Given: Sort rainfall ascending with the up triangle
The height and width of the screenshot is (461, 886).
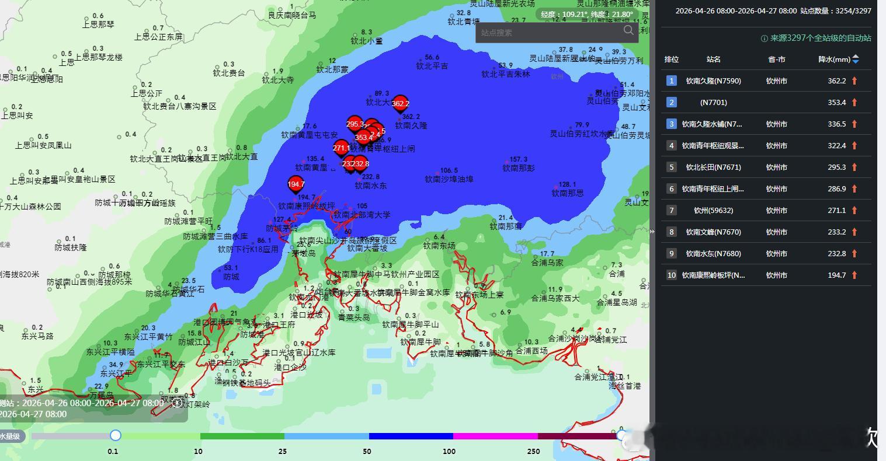Looking at the screenshot, I should tap(855, 57).
